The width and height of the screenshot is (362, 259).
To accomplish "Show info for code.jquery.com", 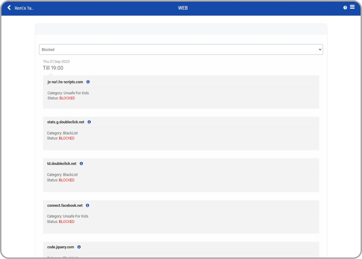I will tap(79, 247).
